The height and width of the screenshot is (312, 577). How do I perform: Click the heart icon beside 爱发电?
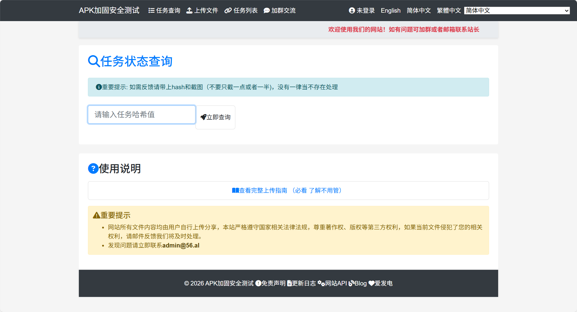pos(371,283)
